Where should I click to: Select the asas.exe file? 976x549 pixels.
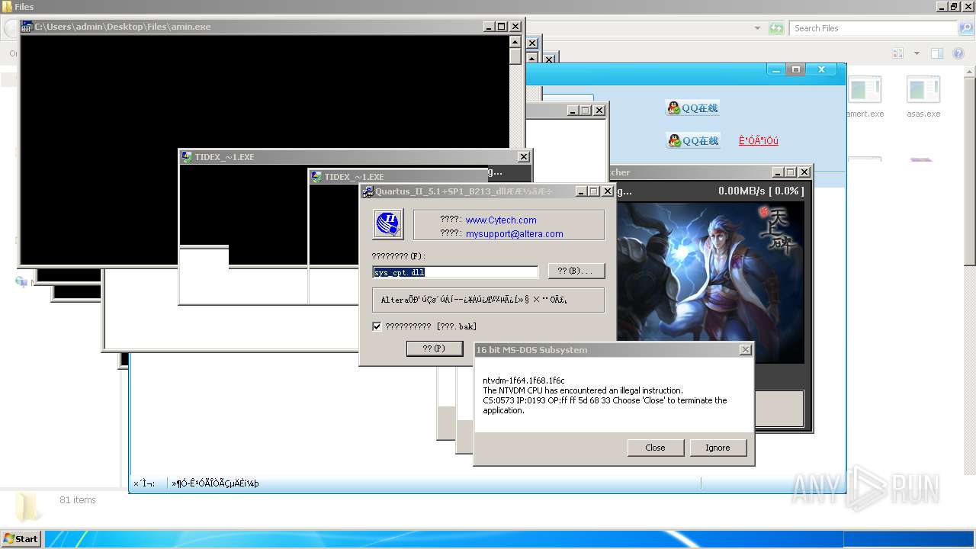(x=923, y=97)
